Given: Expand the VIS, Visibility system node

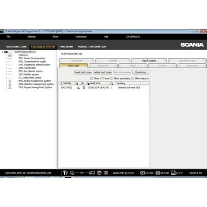Looking at the screenshot, I should tap(7, 75).
